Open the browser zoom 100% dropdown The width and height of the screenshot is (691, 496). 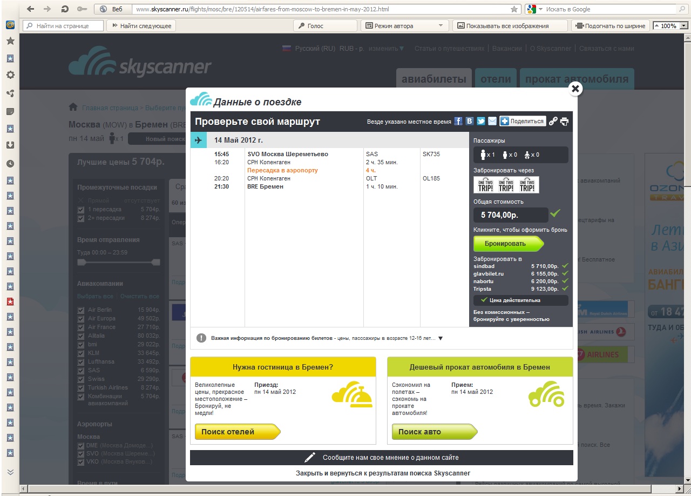click(x=685, y=26)
